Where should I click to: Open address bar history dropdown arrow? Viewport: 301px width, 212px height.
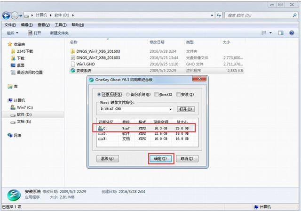(212, 16)
